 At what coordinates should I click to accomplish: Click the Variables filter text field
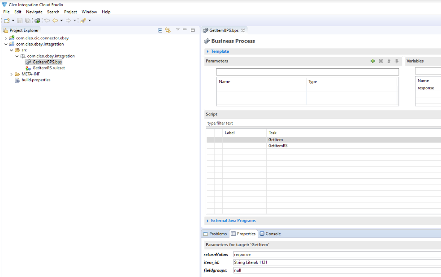click(428, 71)
